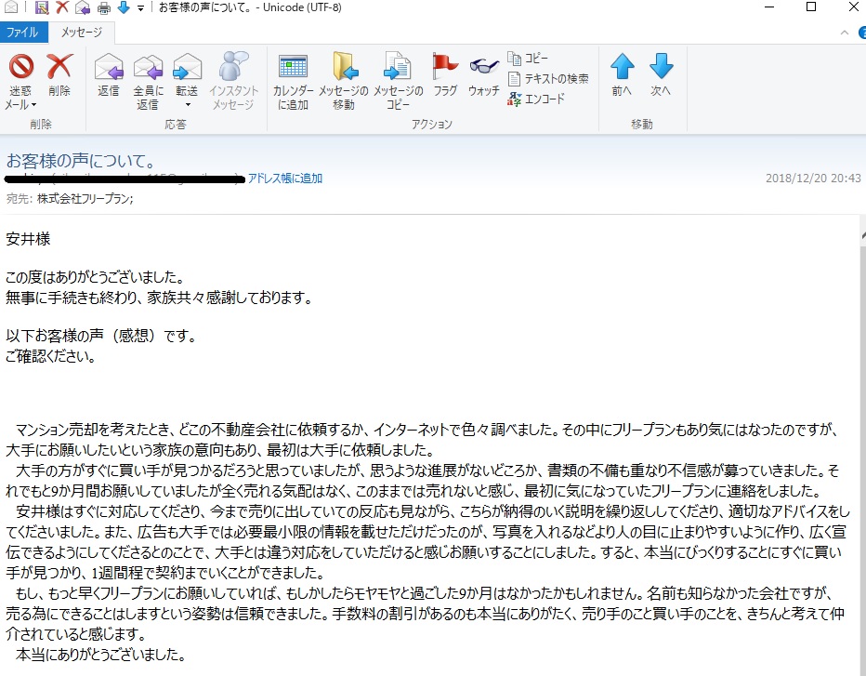Click the line この度はありがとうございました。
This screenshot has width=866, height=676.
click(95, 277)
